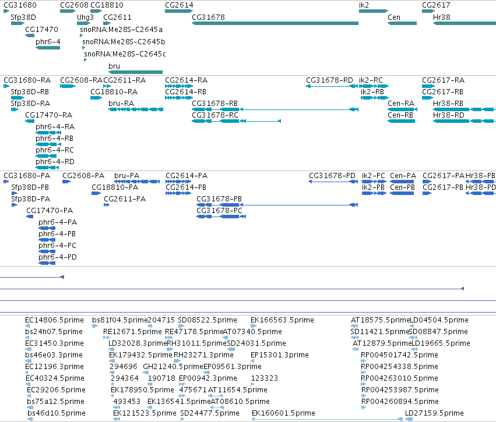Open the CG2617-PA protein label

pos(444,176)
